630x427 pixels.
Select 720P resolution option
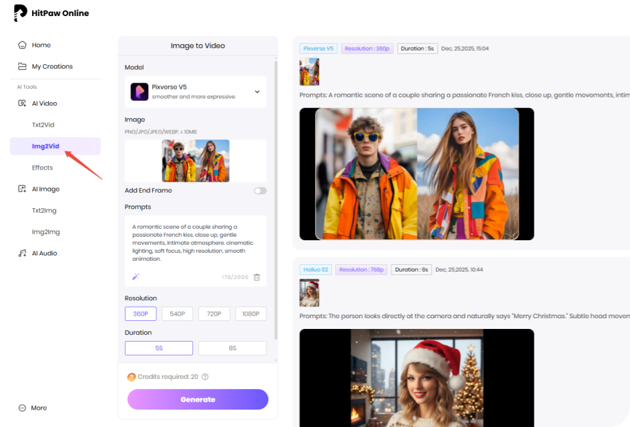tap(214, 314)
